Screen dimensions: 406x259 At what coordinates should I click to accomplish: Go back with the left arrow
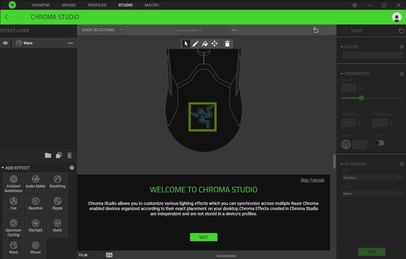click(6, 17)
